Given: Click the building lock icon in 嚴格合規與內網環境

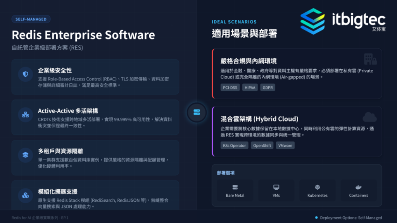Looking at the screenshot, I should click(370, 59).
